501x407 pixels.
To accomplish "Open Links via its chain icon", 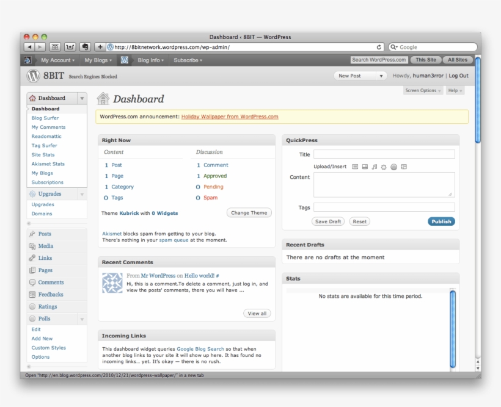I will pos(32,258).
